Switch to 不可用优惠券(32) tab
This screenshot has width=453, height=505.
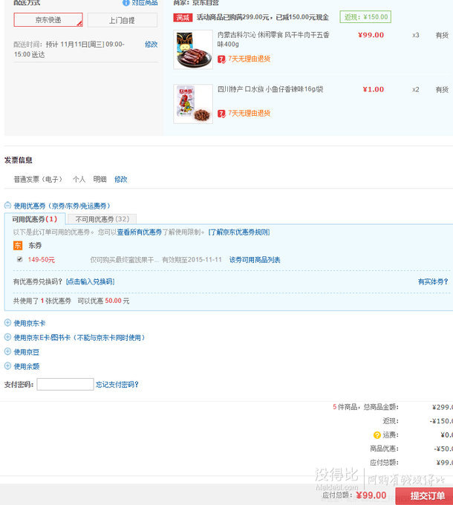coord(102,219)
